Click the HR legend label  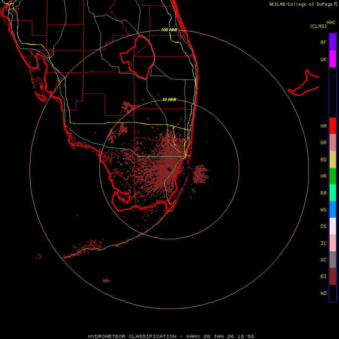pos(323,176)
